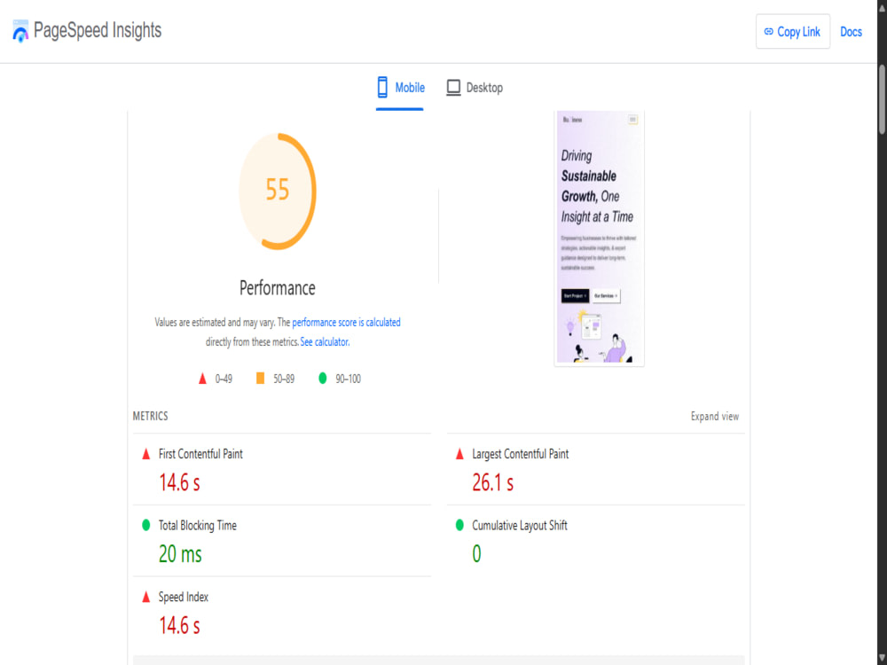Click red triangle beside Largest Contentful Paint

click(459, 453)
